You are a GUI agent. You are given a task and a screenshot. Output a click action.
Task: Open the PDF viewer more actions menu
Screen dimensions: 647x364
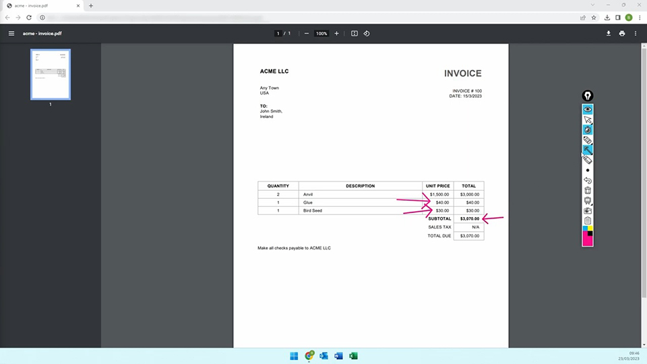[x=636, y=34]
